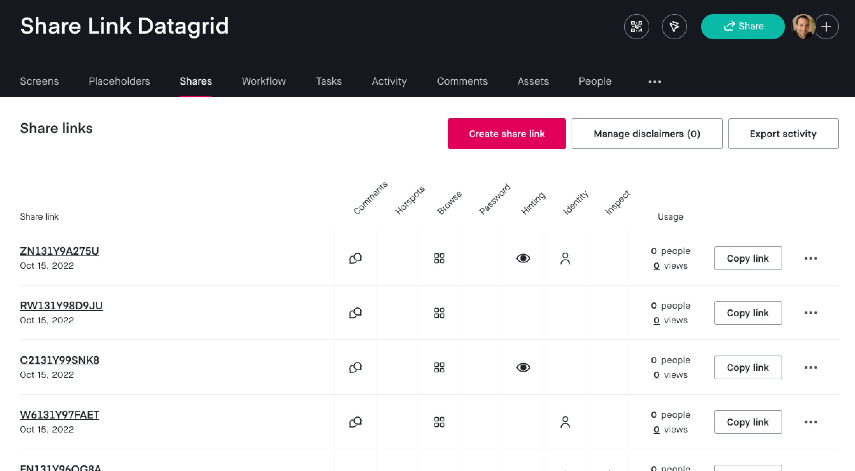
Task: Expand the options menu for RW131Y98D9JU
Action: click(811, 313)
